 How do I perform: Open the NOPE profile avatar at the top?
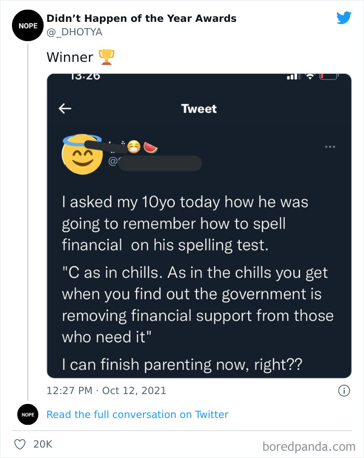point(28,25)
